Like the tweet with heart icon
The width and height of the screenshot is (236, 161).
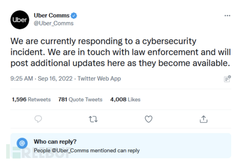(148, 119)
